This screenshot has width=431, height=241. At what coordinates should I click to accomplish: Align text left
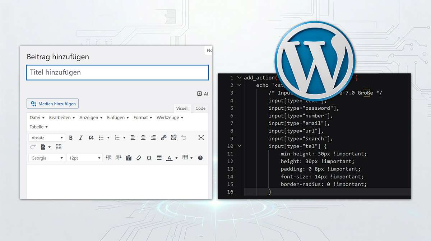pos(133,138)
